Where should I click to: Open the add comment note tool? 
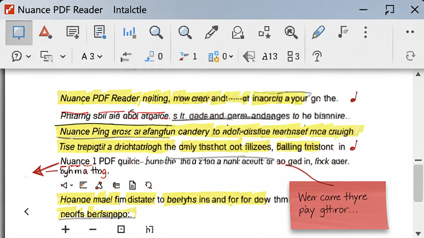click(x=73, y=32)
